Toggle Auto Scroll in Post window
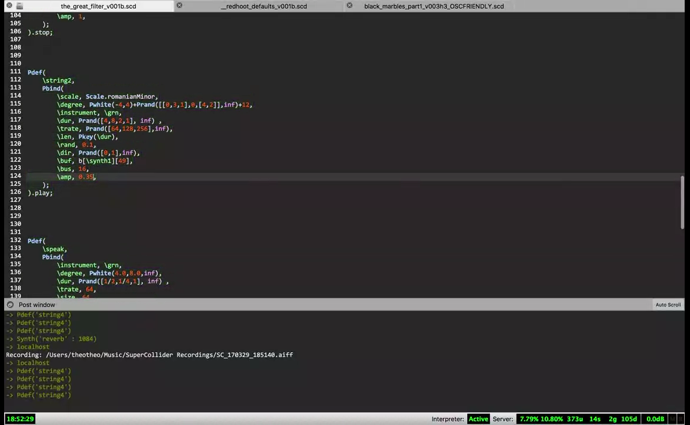 click(668, 305)
